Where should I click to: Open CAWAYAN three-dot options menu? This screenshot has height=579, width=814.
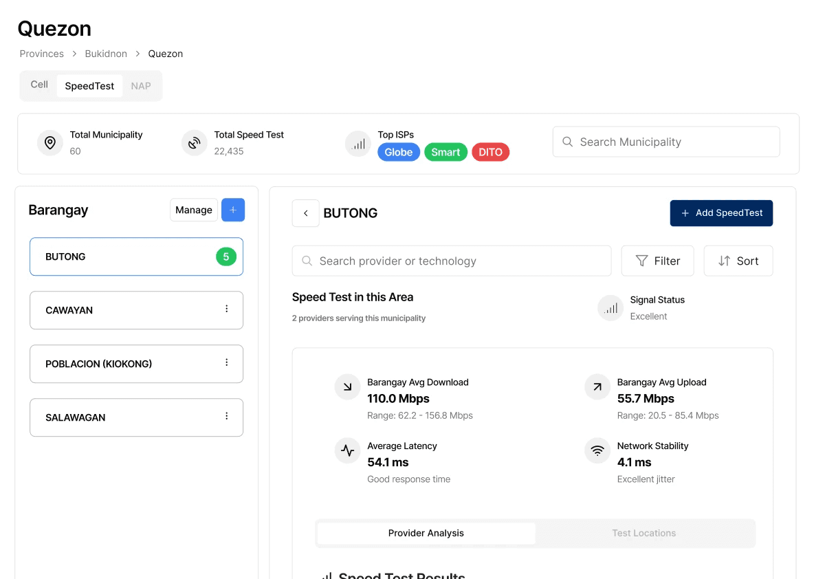tap(226, 309)
